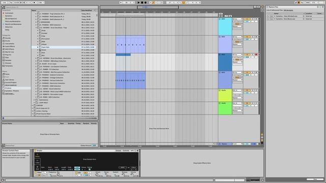
Task: Toggle Simpler's LFO on/off switch
Action: point(76,172)
